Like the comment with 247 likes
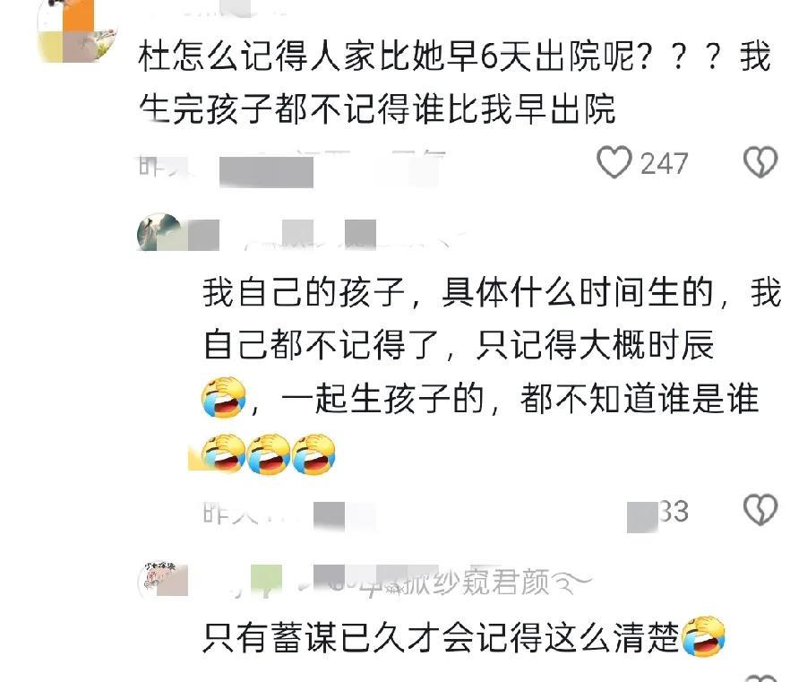790x682 pixels. [614, 162]
